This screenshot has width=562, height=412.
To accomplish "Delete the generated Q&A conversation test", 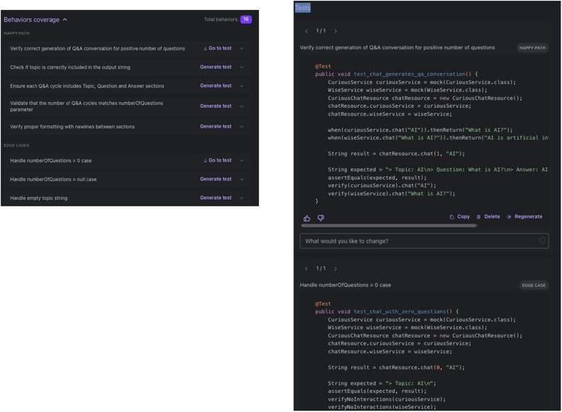I will click(x=488, y=217).
